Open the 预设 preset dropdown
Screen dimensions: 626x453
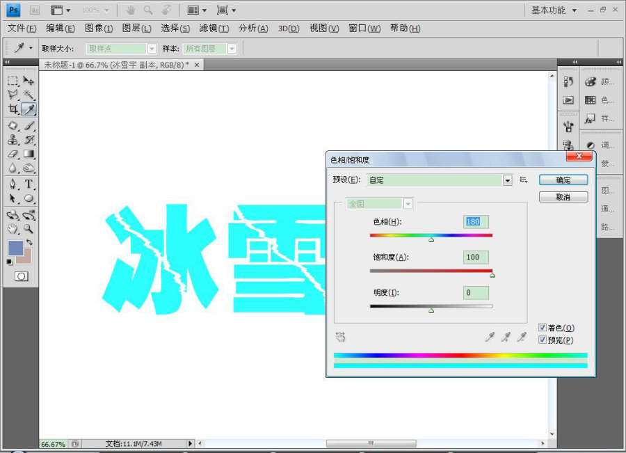(x=507, y=180)
